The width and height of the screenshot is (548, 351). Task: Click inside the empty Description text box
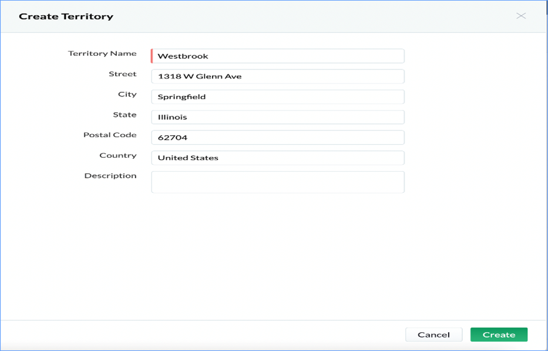(277, 182)
